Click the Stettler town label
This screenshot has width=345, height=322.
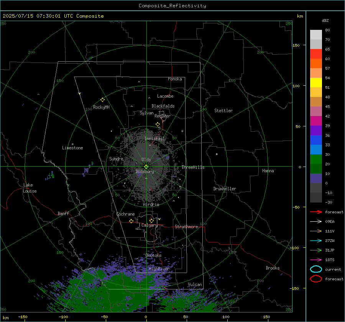tap(223, 111)
